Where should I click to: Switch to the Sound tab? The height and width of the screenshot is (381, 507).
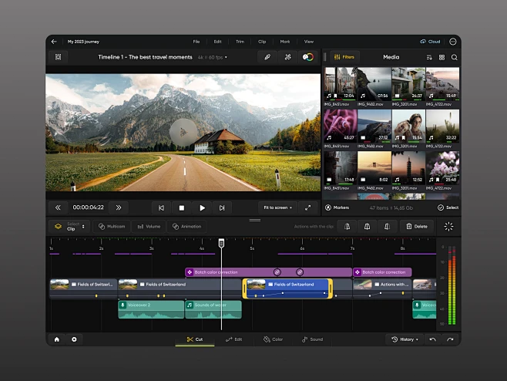pyautogui.click(x=312, y=339)
